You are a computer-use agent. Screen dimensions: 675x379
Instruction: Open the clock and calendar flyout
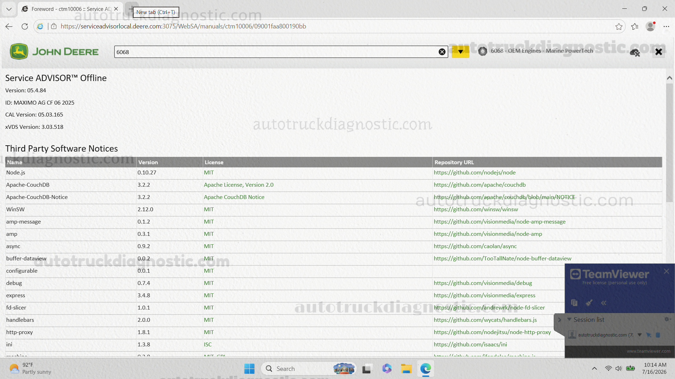(654, 368)
